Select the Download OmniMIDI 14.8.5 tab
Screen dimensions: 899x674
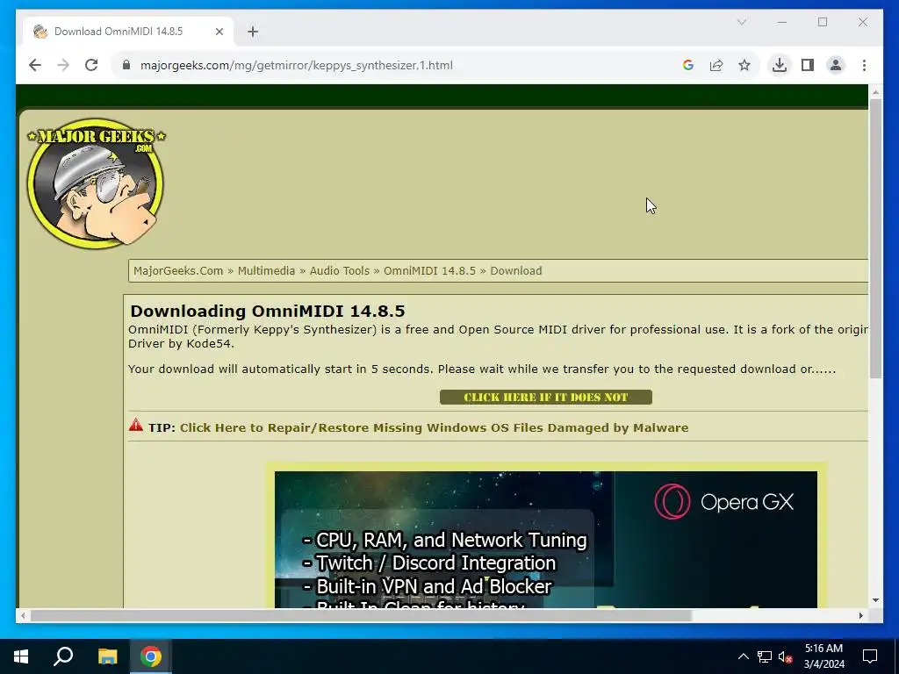[128, 32]
